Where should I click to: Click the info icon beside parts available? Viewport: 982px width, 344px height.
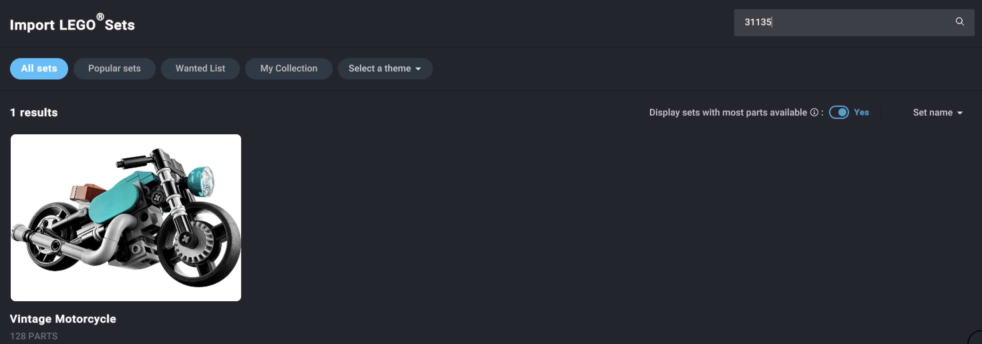814,113
